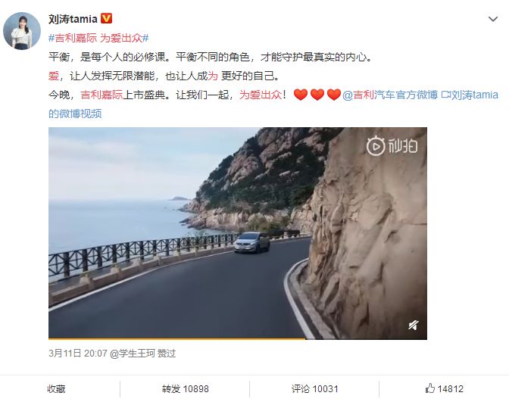Open the 刘涛tamia username link
The width and height of the screenshot is (509, 402).
tap(73, 19)
